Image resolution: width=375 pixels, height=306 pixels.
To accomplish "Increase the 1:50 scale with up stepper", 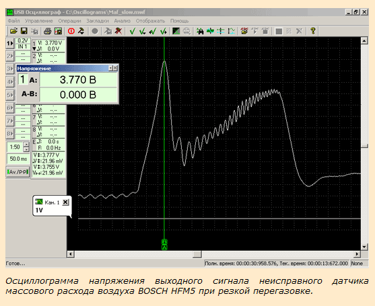I will pyautogui.click(x=26, y=145).
